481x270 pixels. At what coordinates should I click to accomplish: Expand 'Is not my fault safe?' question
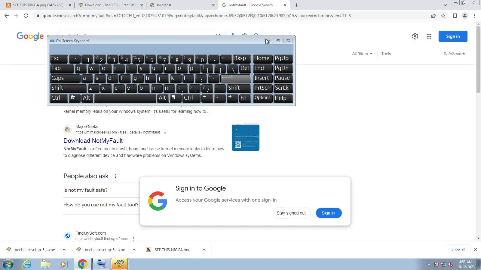tap(101, 190)
